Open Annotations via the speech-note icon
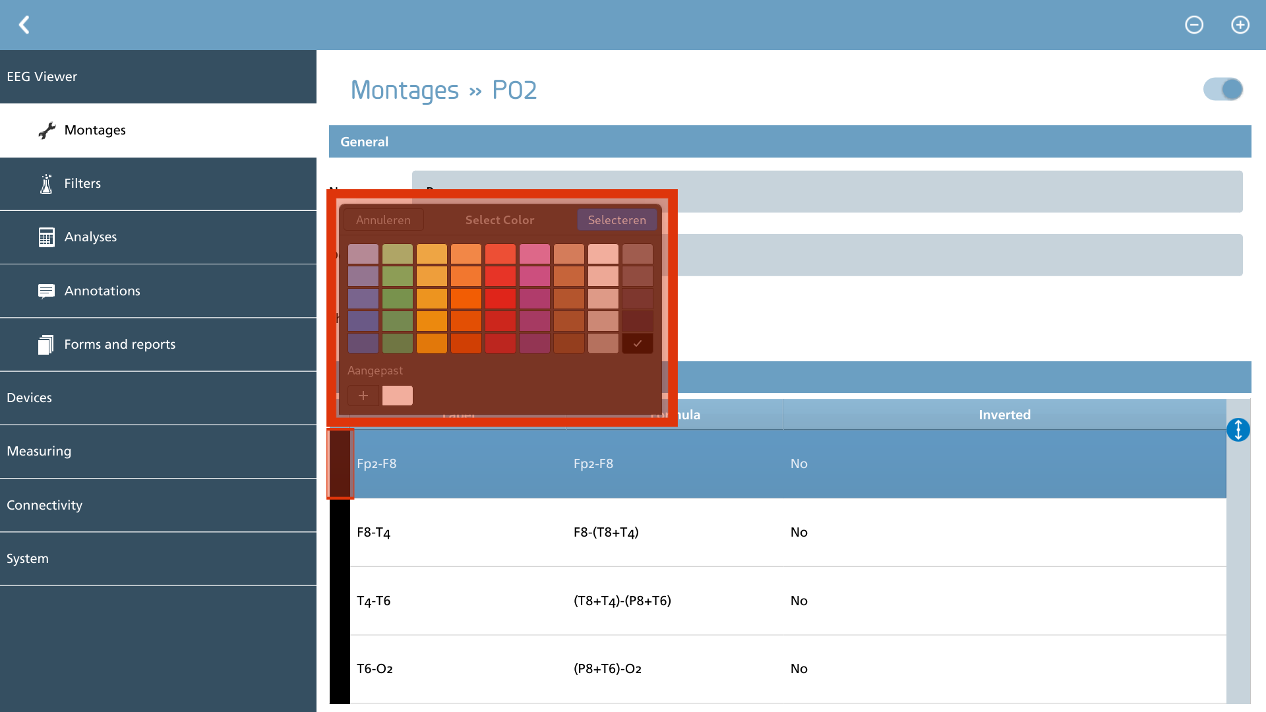The image size is (1266, 712). [x=46, y=291]
